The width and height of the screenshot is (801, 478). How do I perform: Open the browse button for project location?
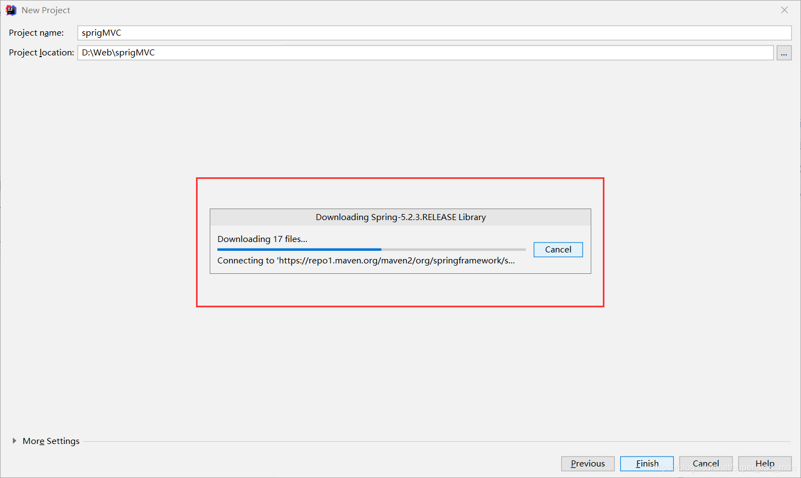click(784, 53)
